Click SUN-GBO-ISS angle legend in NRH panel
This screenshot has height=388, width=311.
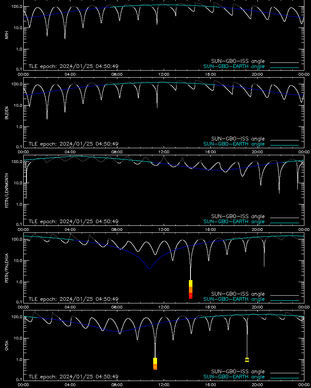pos(238,61)
